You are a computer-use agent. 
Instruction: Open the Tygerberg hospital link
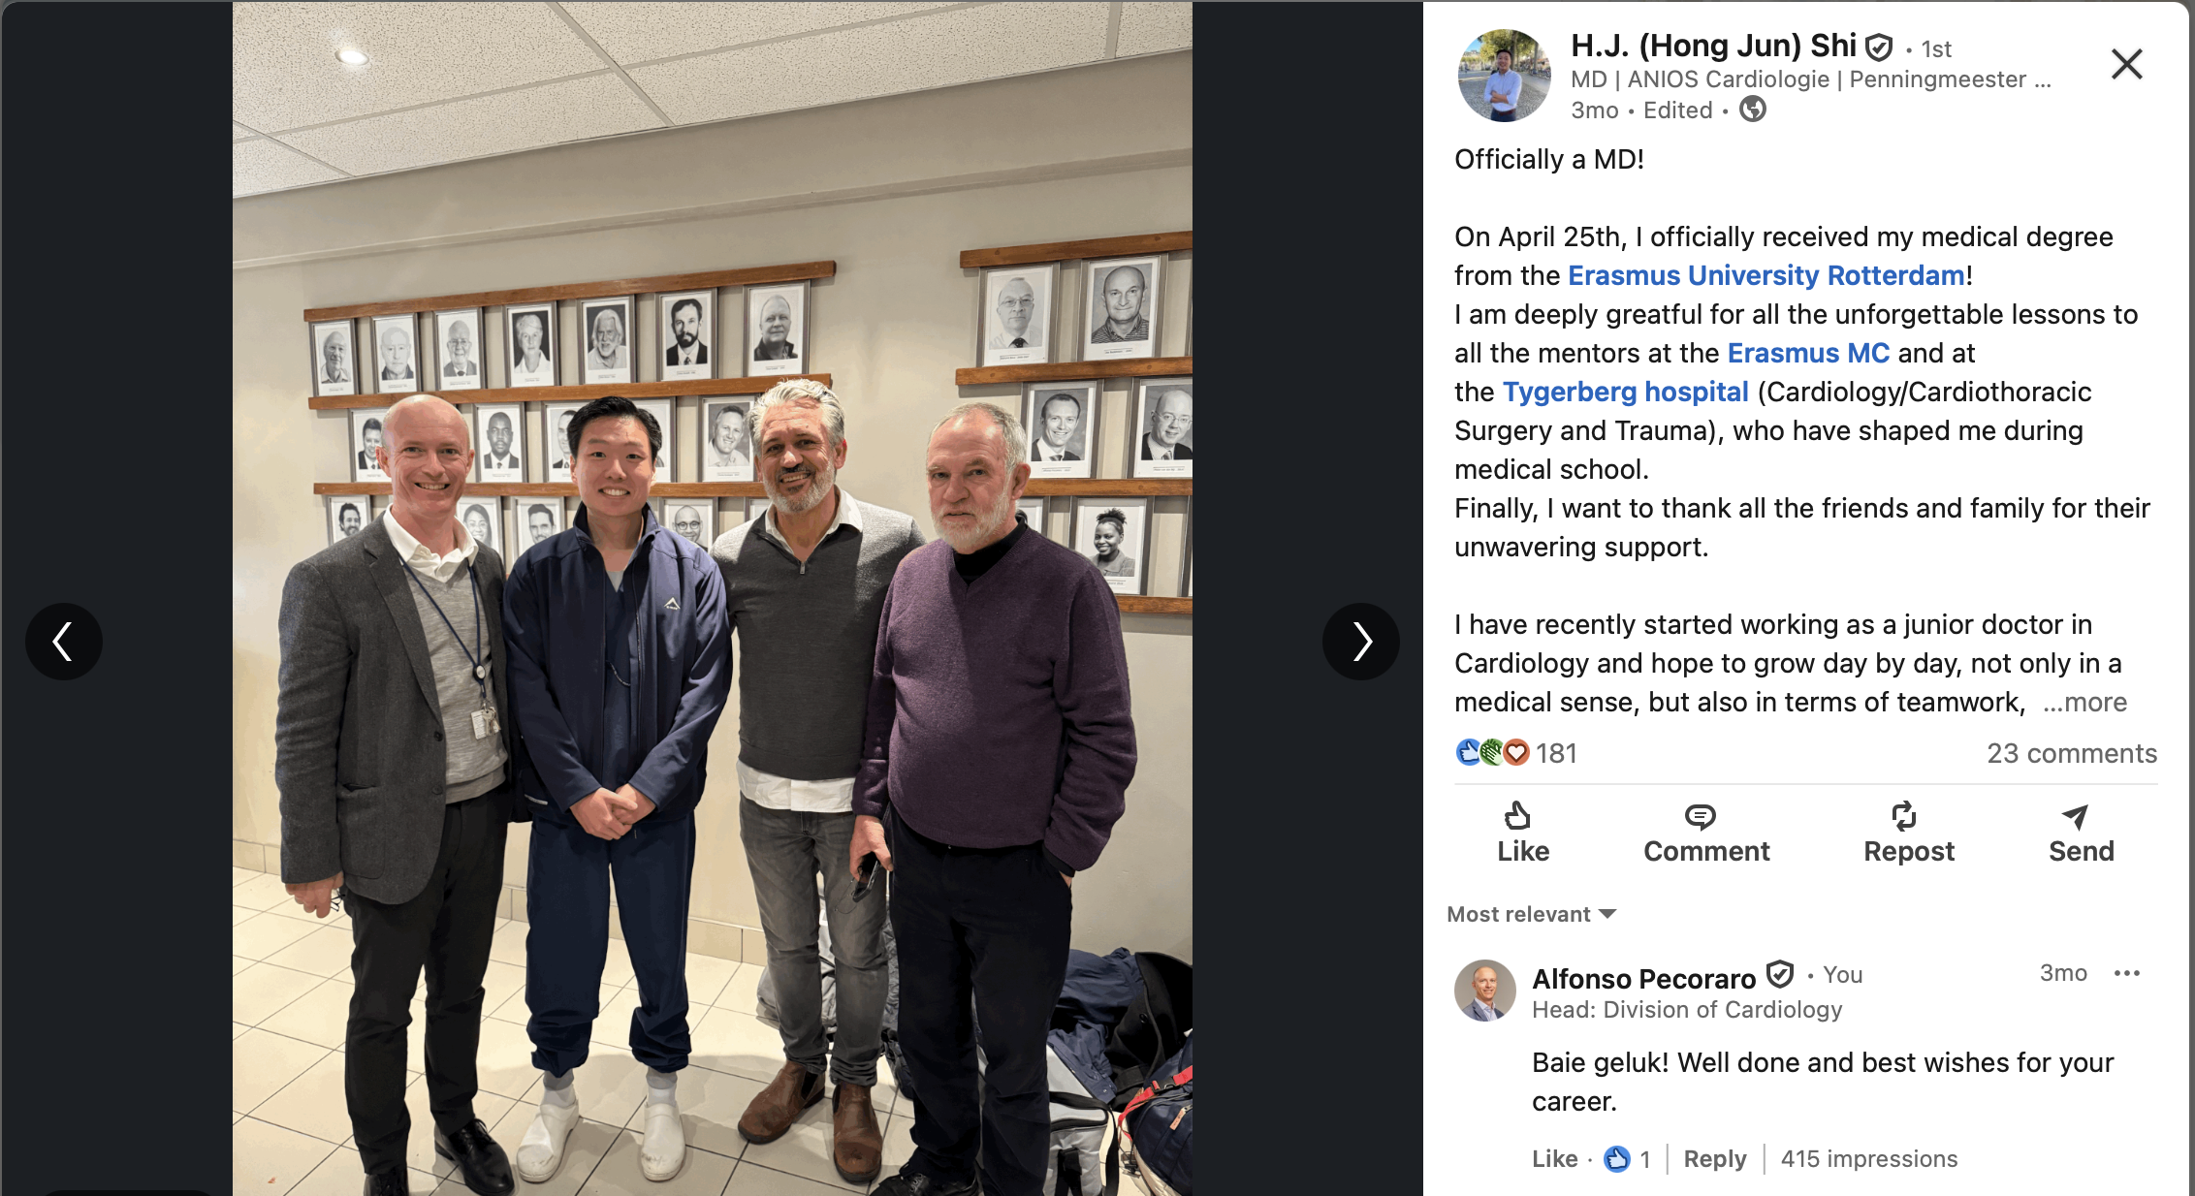coord(1626,392)
